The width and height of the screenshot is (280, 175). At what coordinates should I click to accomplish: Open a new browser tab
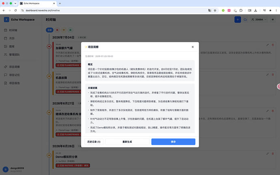(60, 3)
